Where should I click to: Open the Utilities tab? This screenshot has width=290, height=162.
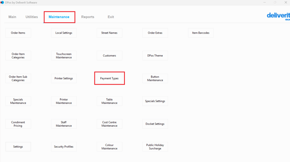32,17
